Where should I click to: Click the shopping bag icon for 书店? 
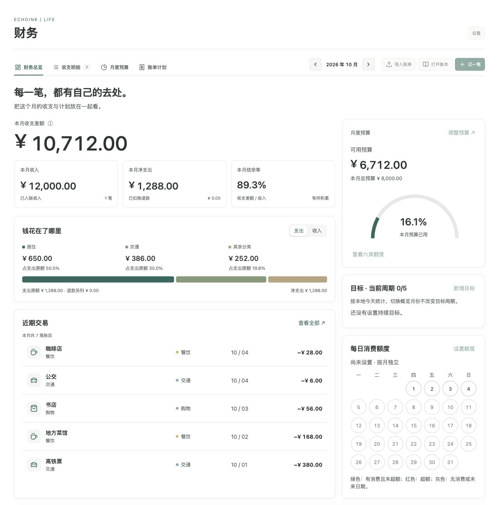point(34,408)
